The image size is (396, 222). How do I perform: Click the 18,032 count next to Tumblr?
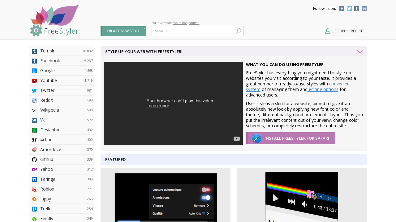click(x=88, y=51)
